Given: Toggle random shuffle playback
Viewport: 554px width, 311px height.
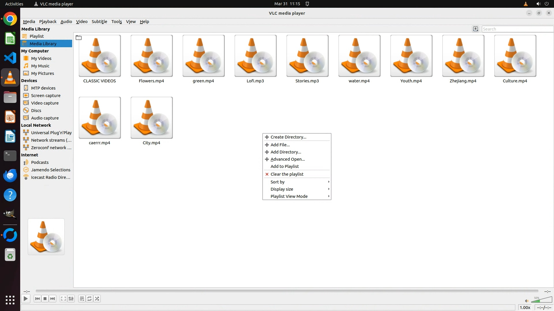Looking at the screenshot, I should coord(97,299).
